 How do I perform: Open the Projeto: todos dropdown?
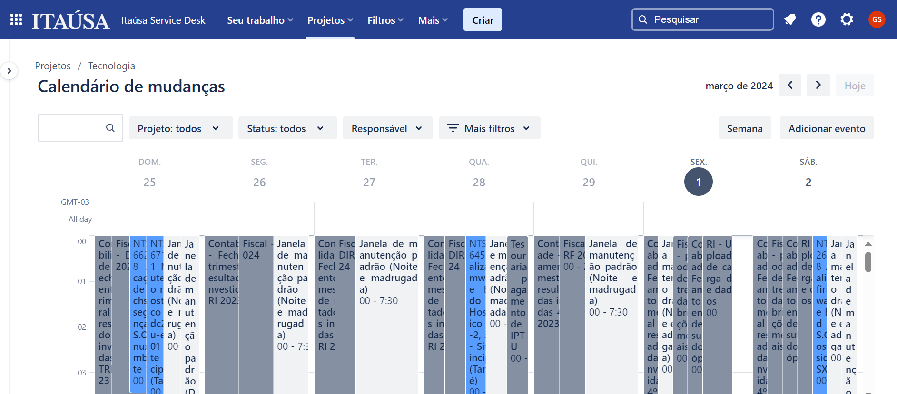(x=180, y=128)
